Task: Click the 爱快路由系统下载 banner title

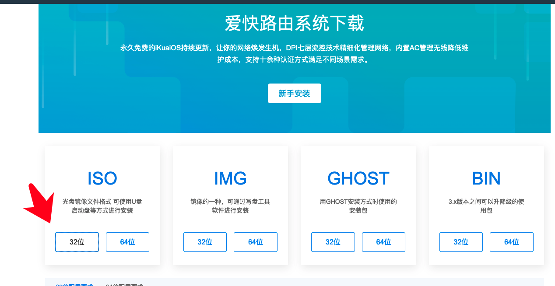Action: (x=294, y=23)
